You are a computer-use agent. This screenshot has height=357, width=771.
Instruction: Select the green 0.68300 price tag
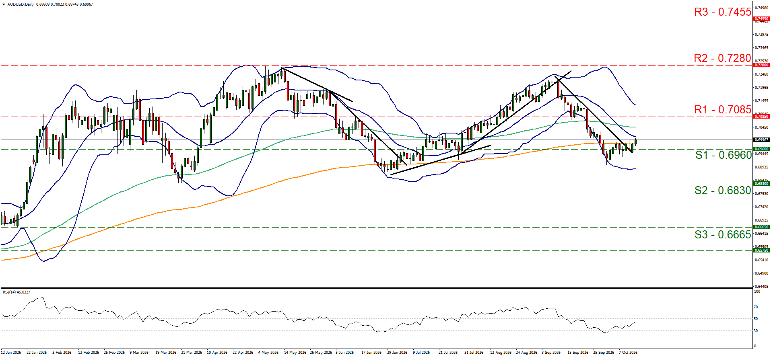761,184
